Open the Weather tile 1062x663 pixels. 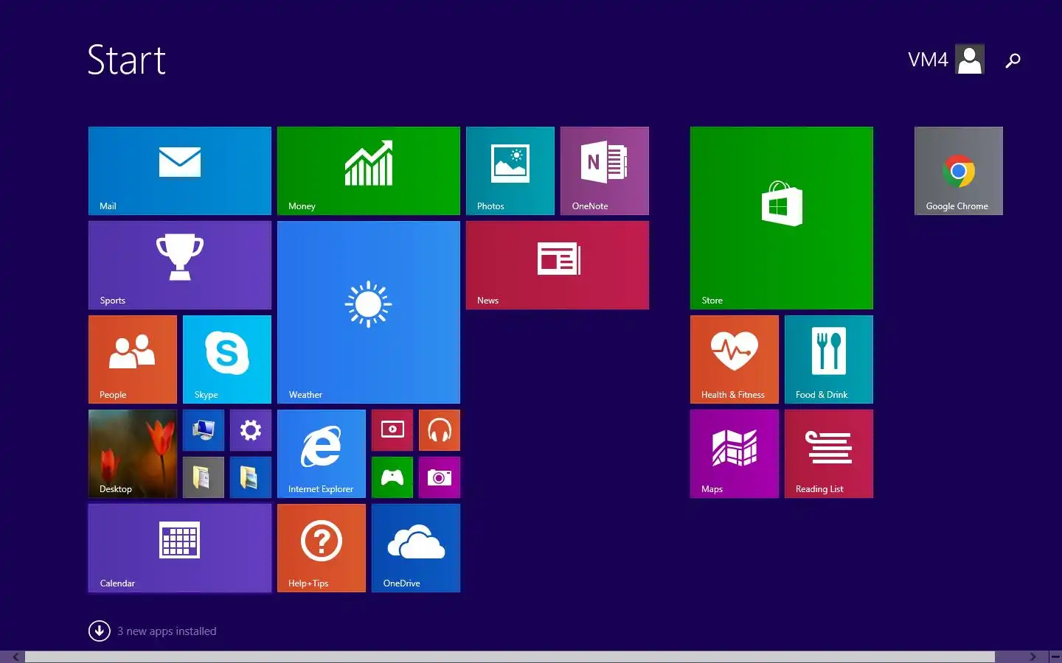point(369,312)
